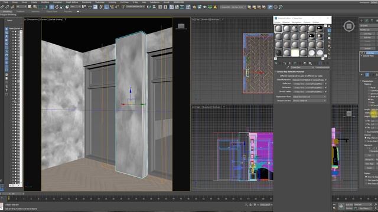Toggle Angle Snap in main toolbar
This screenshot has height=212, width=378.
tap(106, 7)
